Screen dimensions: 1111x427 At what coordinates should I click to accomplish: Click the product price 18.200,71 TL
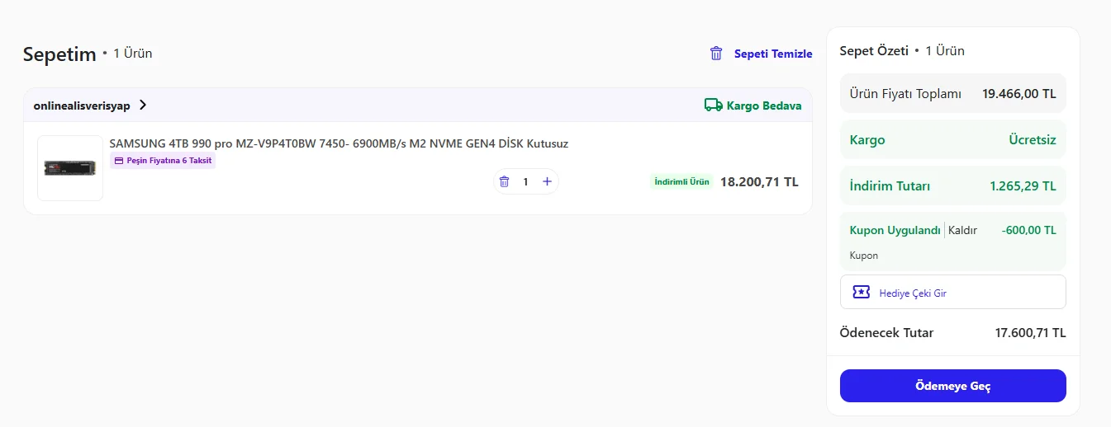click(x=759, y=182)
